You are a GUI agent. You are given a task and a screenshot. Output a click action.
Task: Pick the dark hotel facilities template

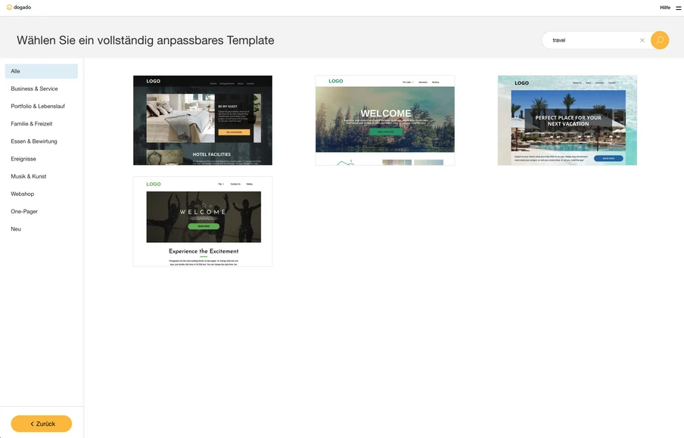(x=203, y=120)
